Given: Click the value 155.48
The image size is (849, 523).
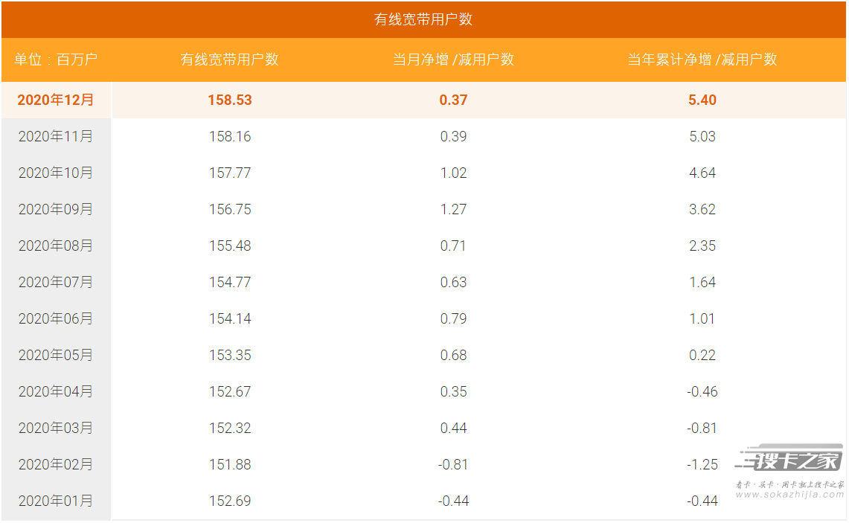Looking at the screenshot, I should point(230,246).
